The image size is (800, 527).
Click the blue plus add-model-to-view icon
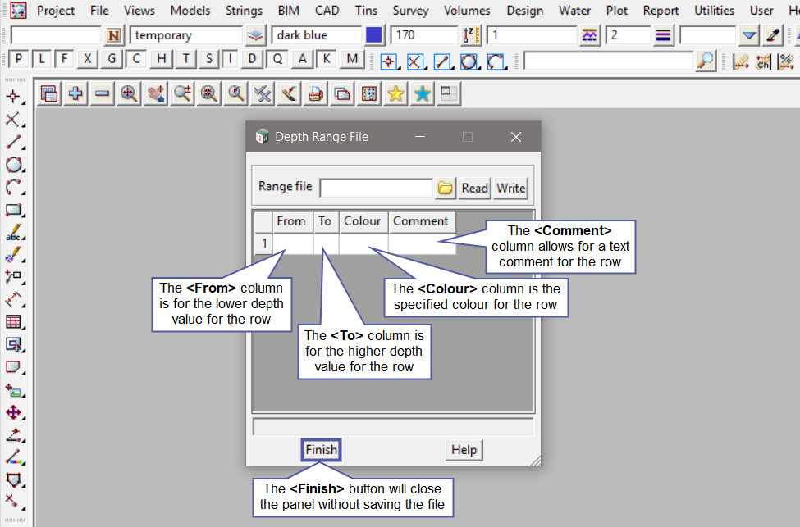coord(75,93)
